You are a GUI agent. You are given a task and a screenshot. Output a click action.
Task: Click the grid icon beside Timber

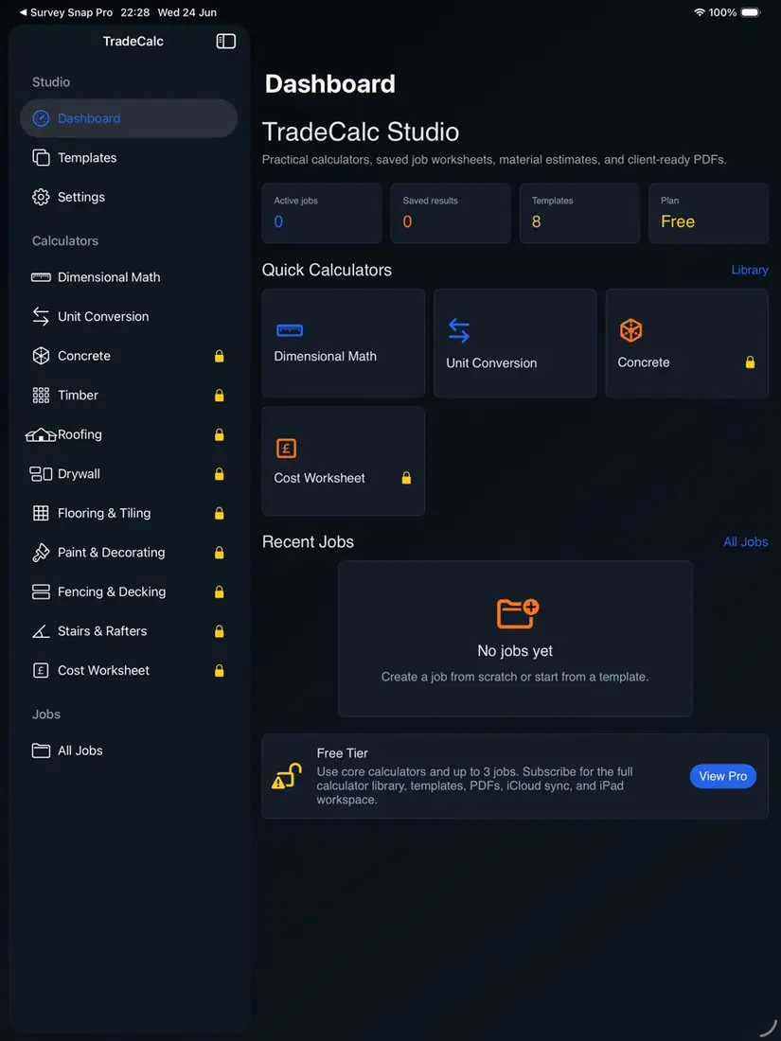(x=41, y=395)
